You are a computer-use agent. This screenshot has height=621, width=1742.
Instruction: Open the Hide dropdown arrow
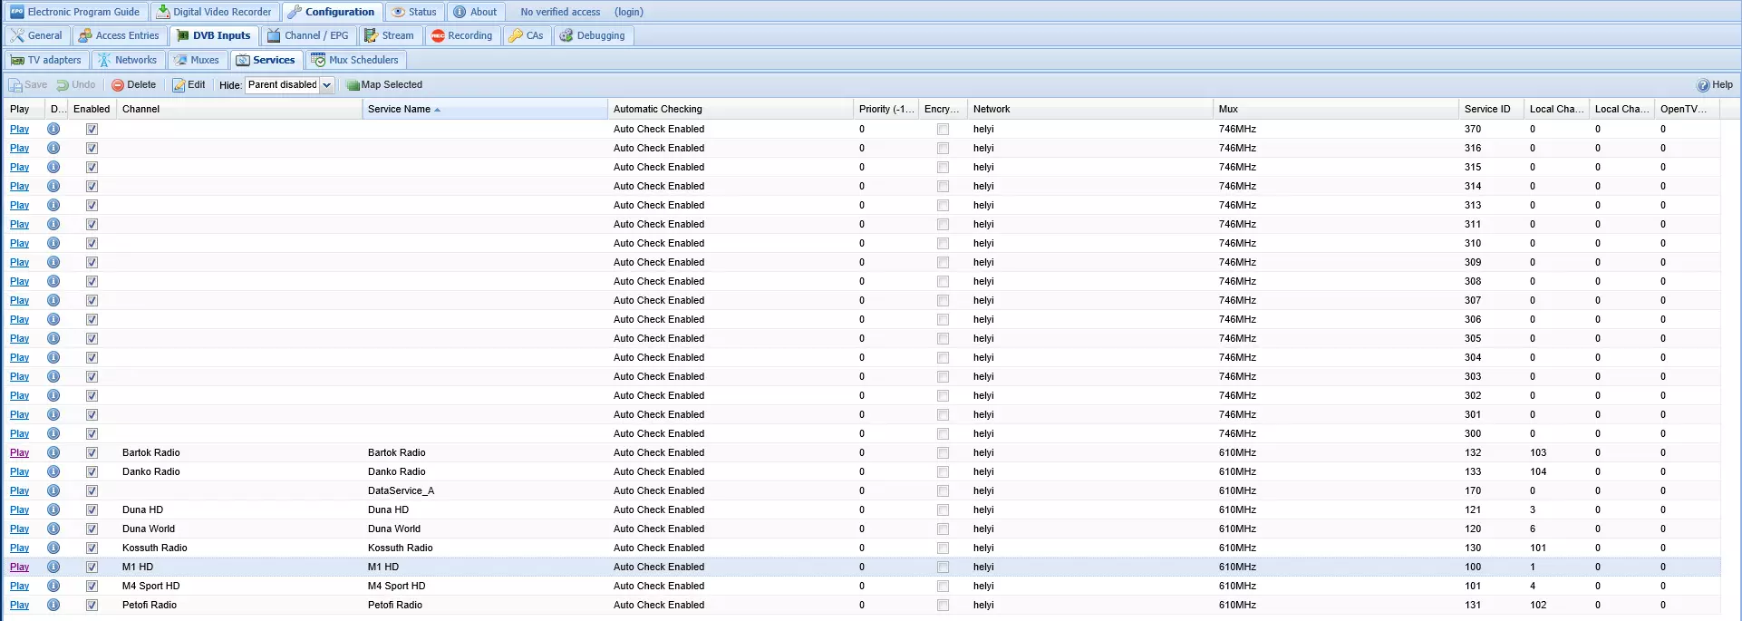tap(327, 85)
